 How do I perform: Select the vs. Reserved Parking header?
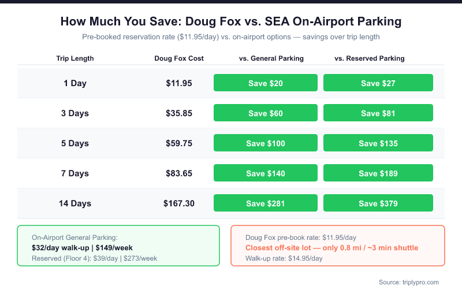point(370,58)
